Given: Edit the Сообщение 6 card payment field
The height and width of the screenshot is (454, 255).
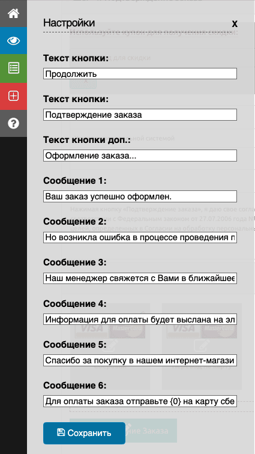Looking at the screenshot, I should point(140,401).
